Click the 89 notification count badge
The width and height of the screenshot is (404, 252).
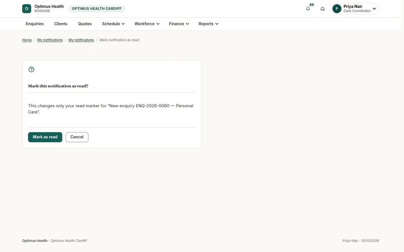click(312, 5)
